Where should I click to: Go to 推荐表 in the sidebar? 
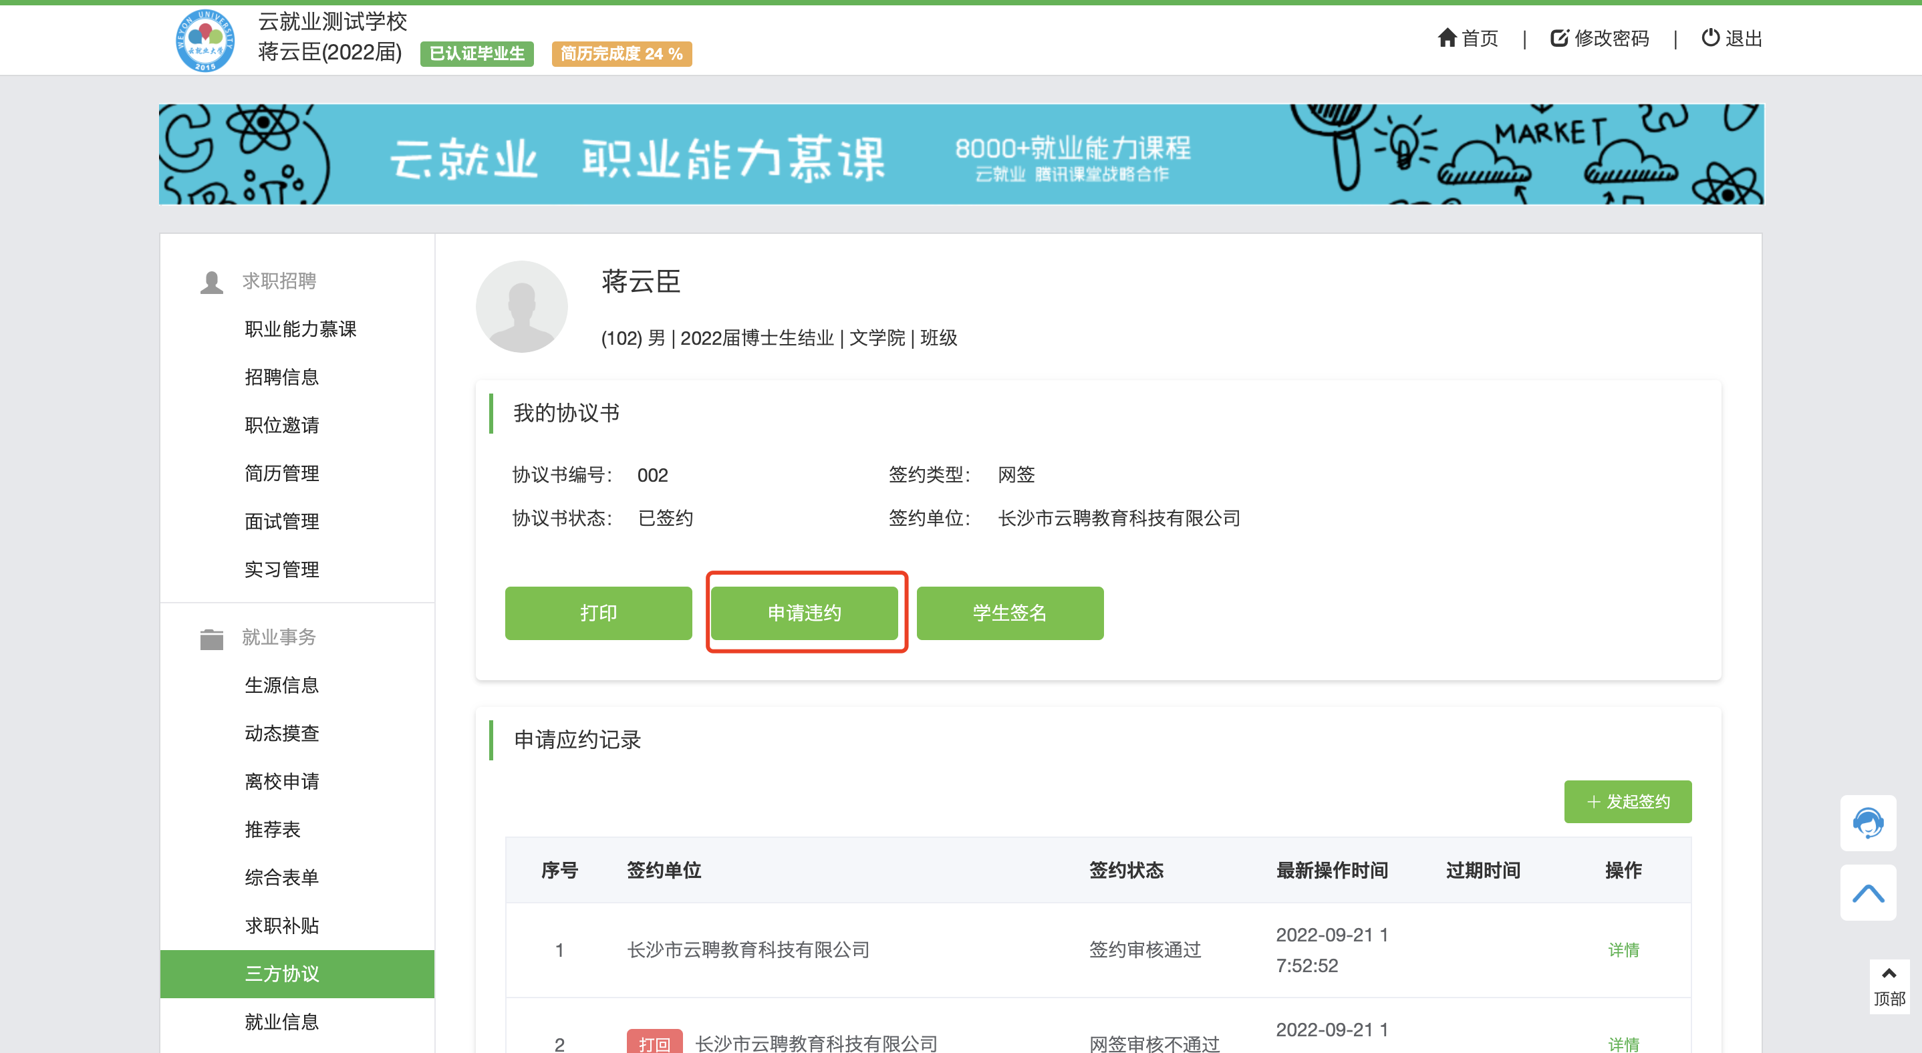pyautogui.click(x=273, y=829)
